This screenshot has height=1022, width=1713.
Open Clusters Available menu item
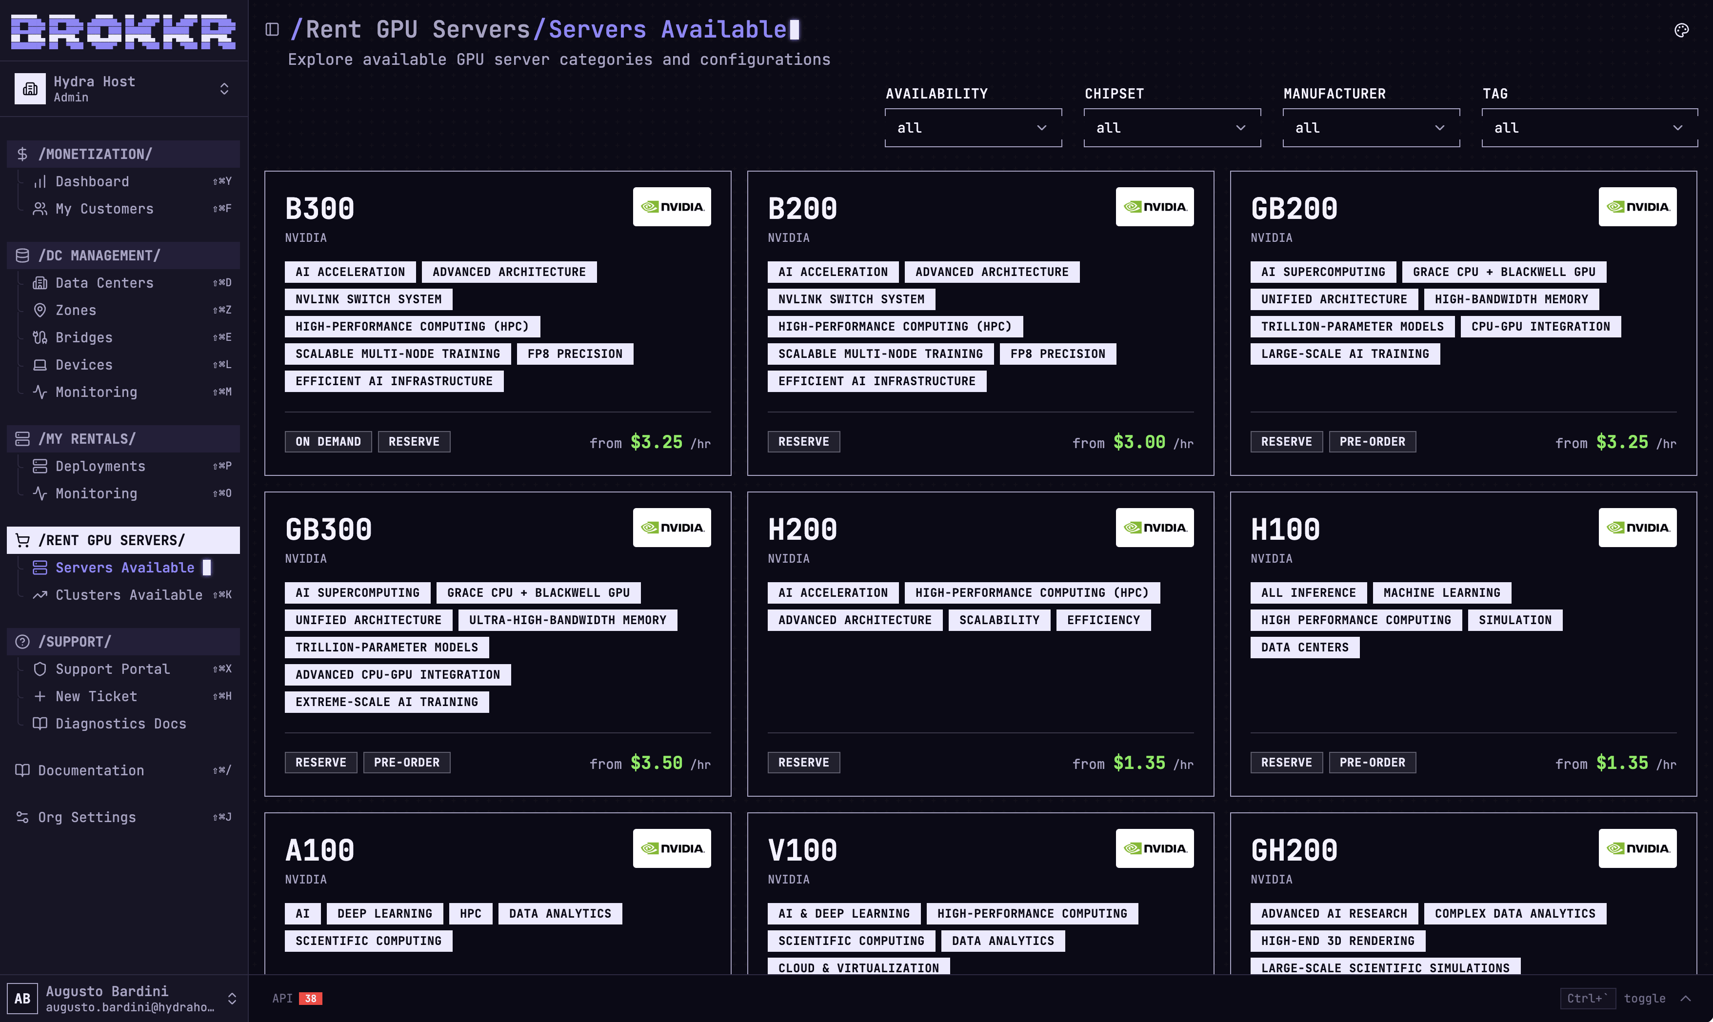(x=129, y=595)
